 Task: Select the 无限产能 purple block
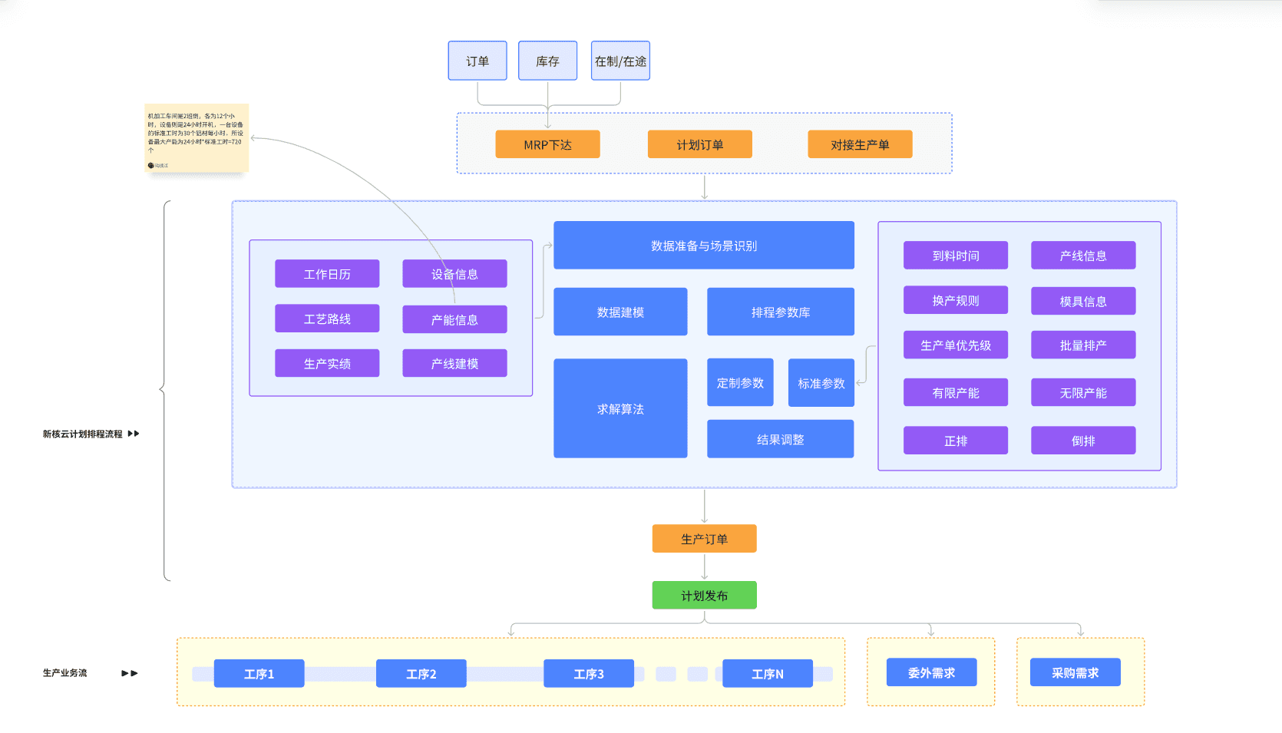click(x=1083, y=392)
